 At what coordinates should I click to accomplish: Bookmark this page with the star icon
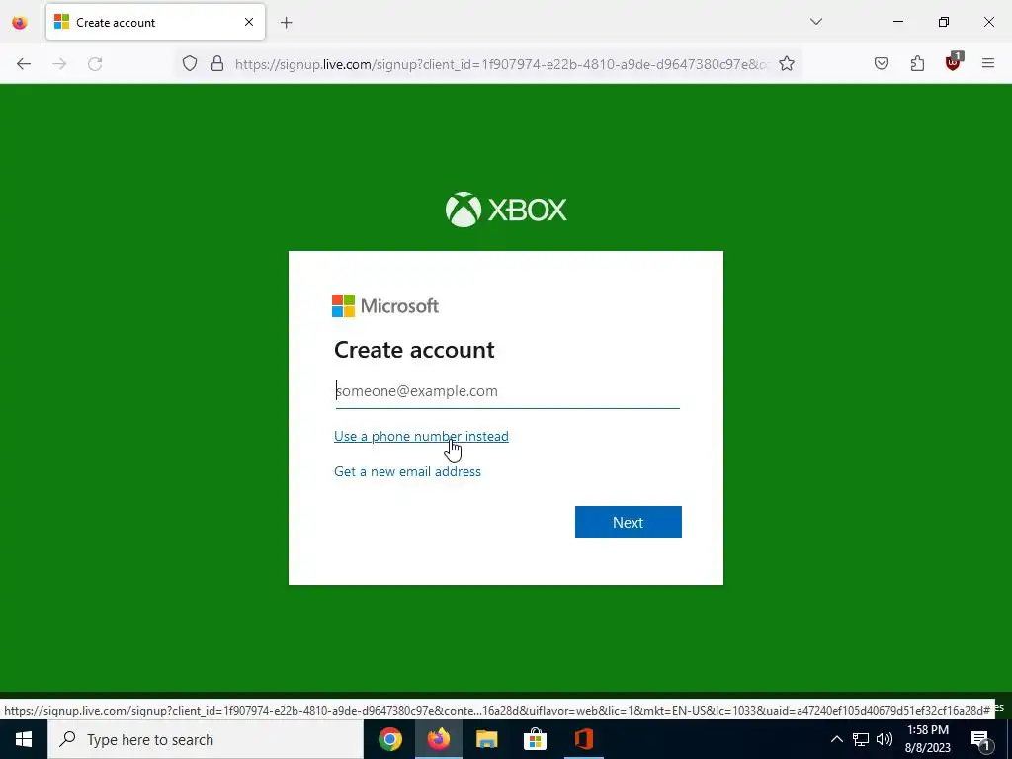click(x=786, y=64)
